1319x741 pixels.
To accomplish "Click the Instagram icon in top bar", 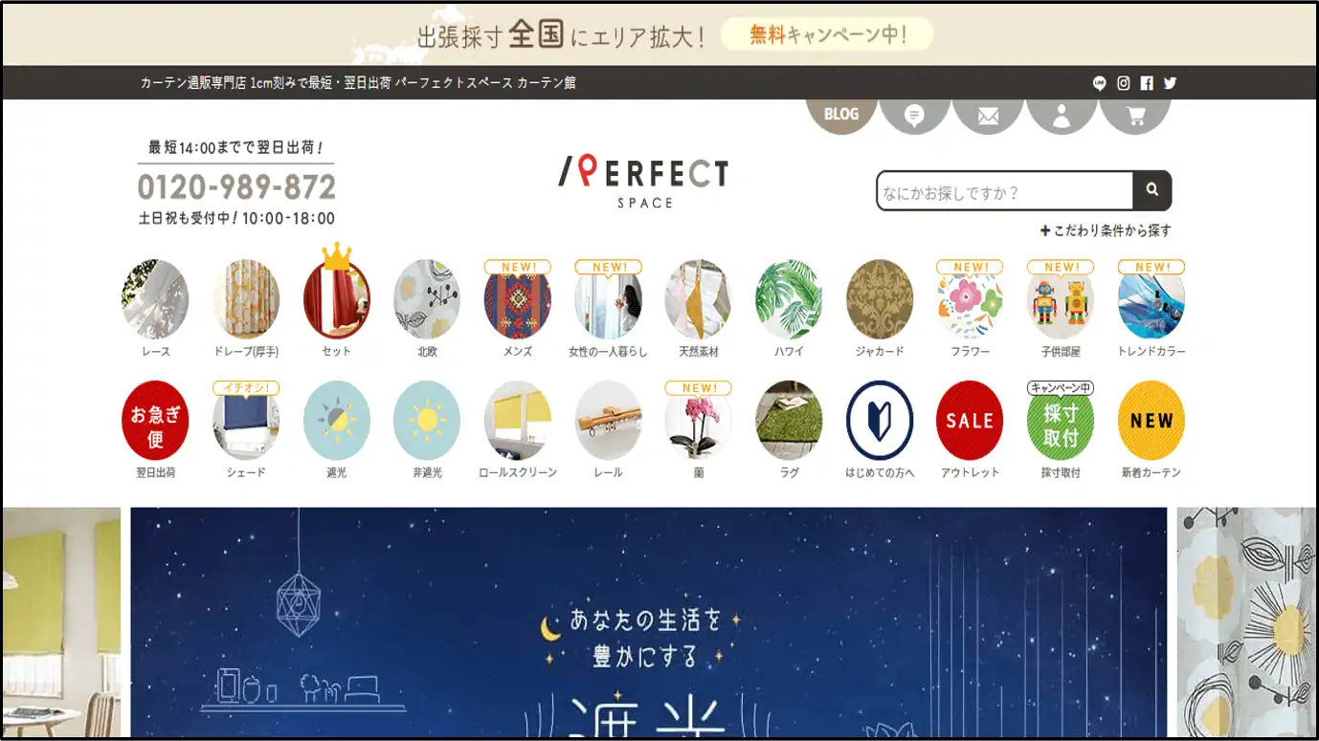I will coord(1124,83).
